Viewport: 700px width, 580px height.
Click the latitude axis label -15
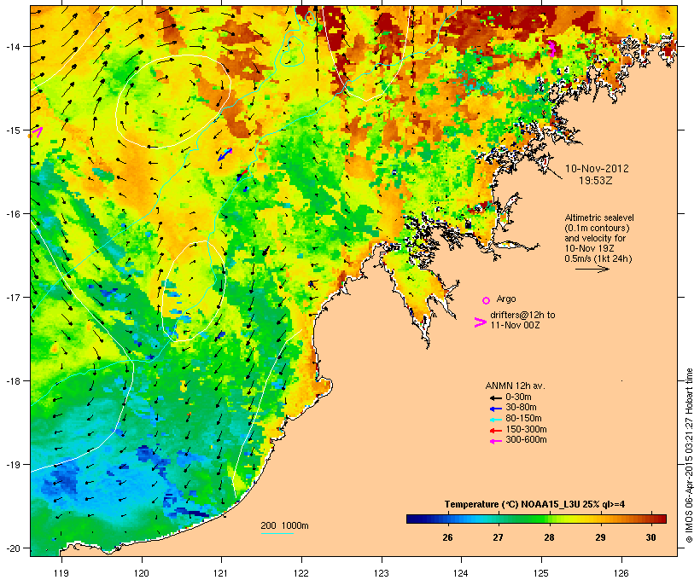[x=12, y=130]
